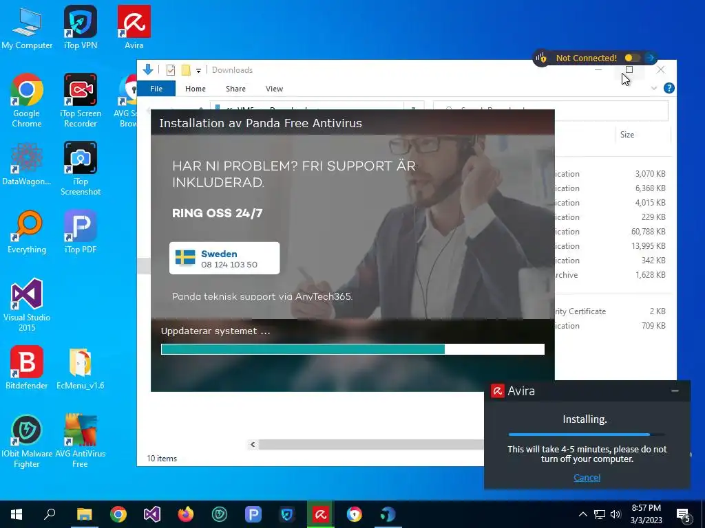Open Visual Studio 2015 shortcut

point(27,305)
